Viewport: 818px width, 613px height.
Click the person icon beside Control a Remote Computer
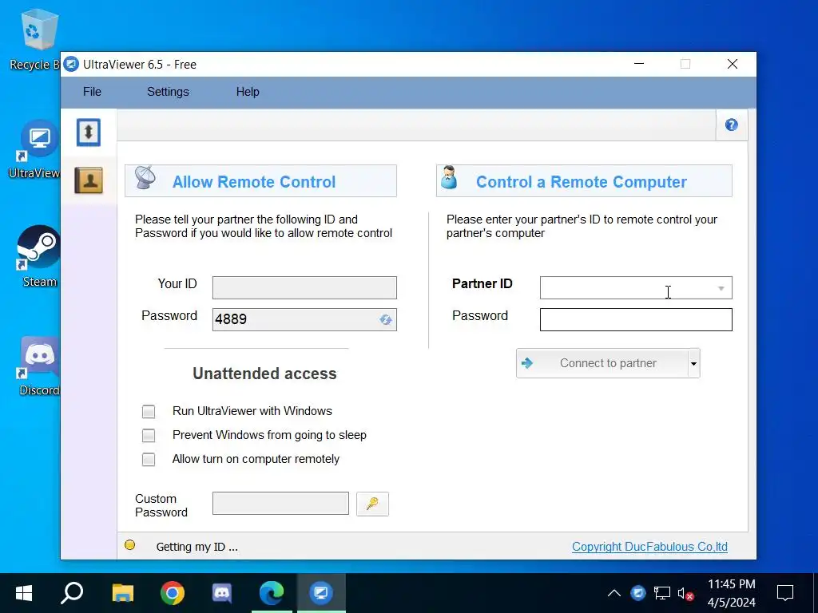[449, 178]
